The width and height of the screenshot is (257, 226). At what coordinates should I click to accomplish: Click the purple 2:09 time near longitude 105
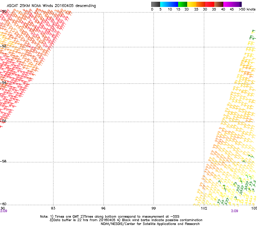pos(234,211)
